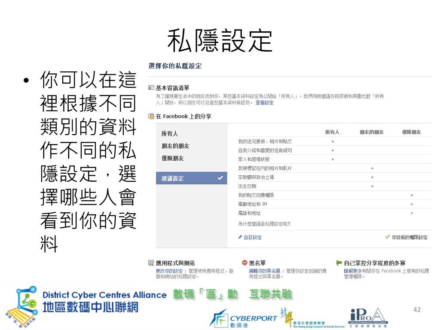Click the 所有人 dot for 家人和感情狀態
Image resolution: width=440 pixels, height=330 pixels.
click(x=333, y=159)
